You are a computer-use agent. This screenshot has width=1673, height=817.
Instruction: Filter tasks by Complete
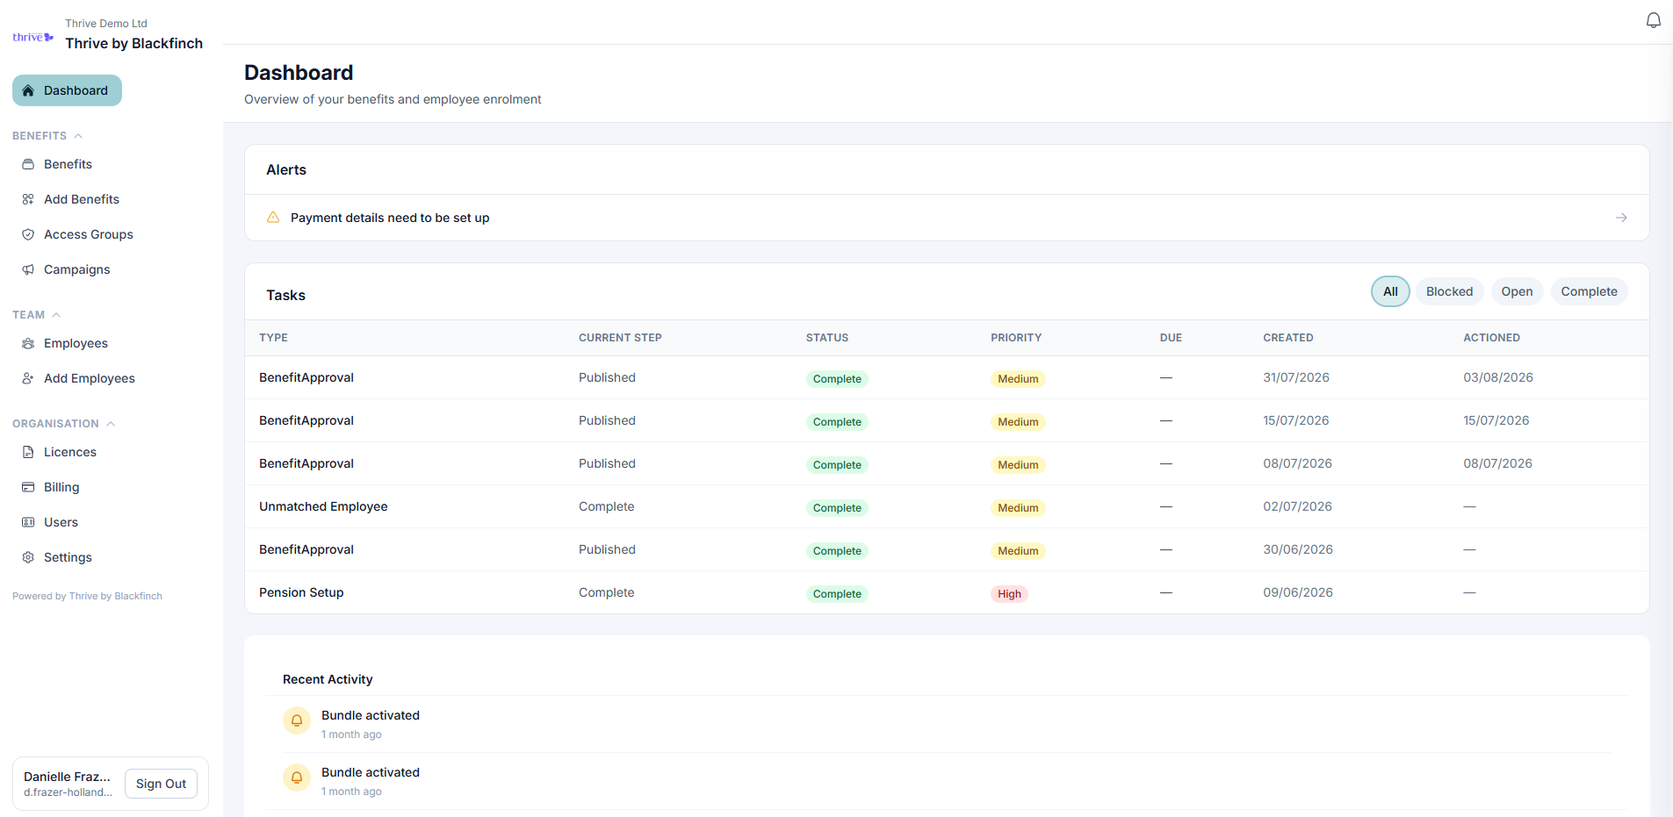1589,291
